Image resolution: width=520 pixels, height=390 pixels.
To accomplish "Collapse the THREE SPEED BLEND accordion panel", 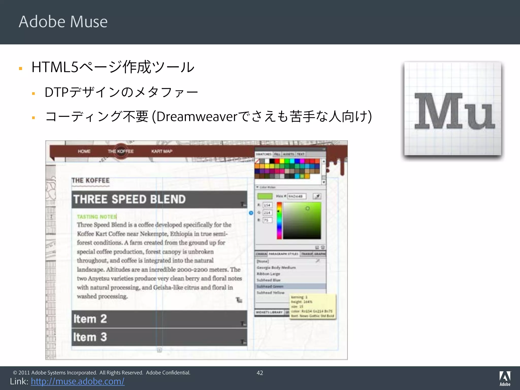I will [159, 200].
